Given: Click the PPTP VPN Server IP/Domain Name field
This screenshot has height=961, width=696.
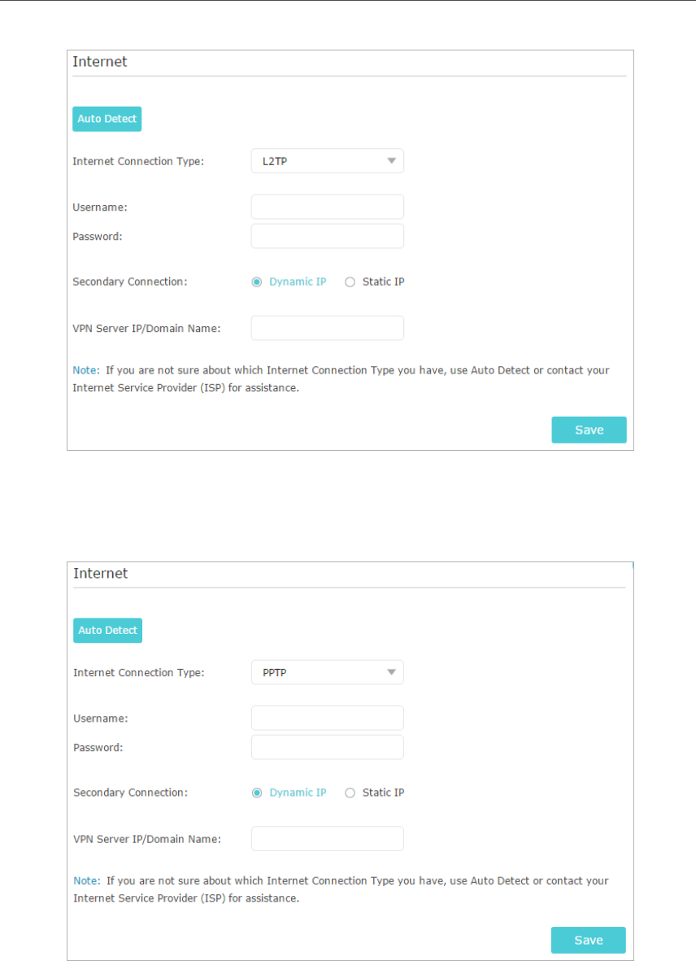Looking at the screenshot, I should [x=327, y=839].
